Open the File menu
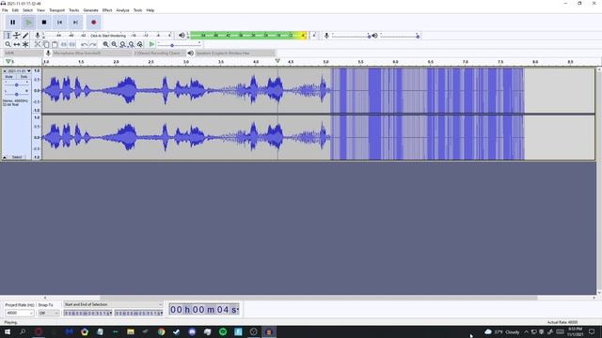This screenshot has height=338, width=602. pyautogui.click(x=5, y=10)
